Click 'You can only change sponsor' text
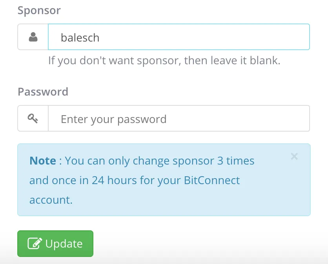The image size is (328, 264). click(140, 161)
